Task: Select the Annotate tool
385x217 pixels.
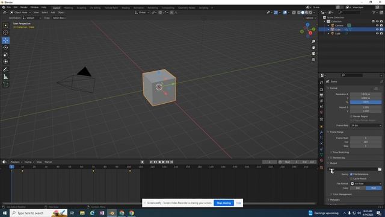Action: [x=5, y=70]
